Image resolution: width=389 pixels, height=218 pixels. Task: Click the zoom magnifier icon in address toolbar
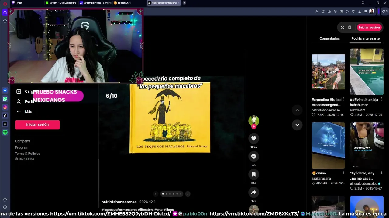tap(317, 12)
